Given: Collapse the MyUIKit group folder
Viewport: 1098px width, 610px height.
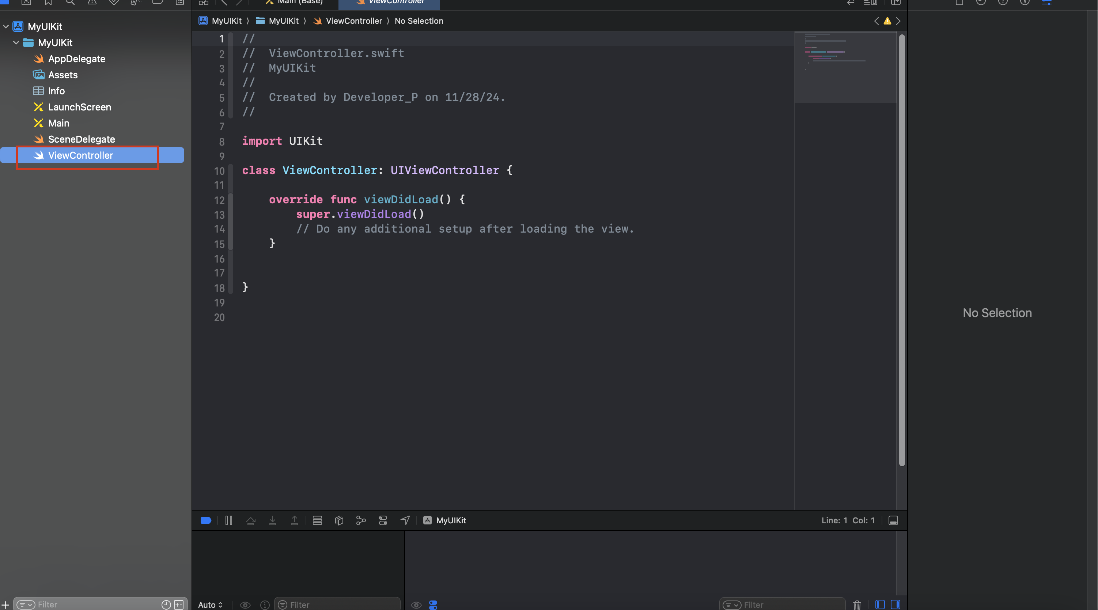Looking at the screenshot, I should (x=16, y=43).
